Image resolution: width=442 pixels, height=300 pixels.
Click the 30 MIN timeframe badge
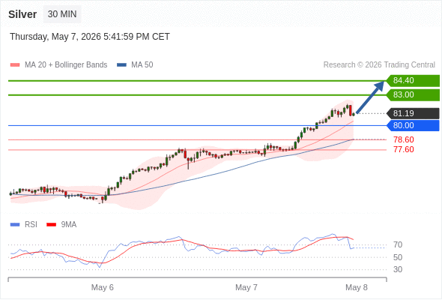pos(62,14)
